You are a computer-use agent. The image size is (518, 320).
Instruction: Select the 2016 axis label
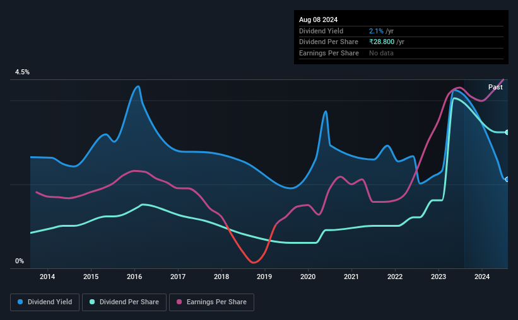134,277
